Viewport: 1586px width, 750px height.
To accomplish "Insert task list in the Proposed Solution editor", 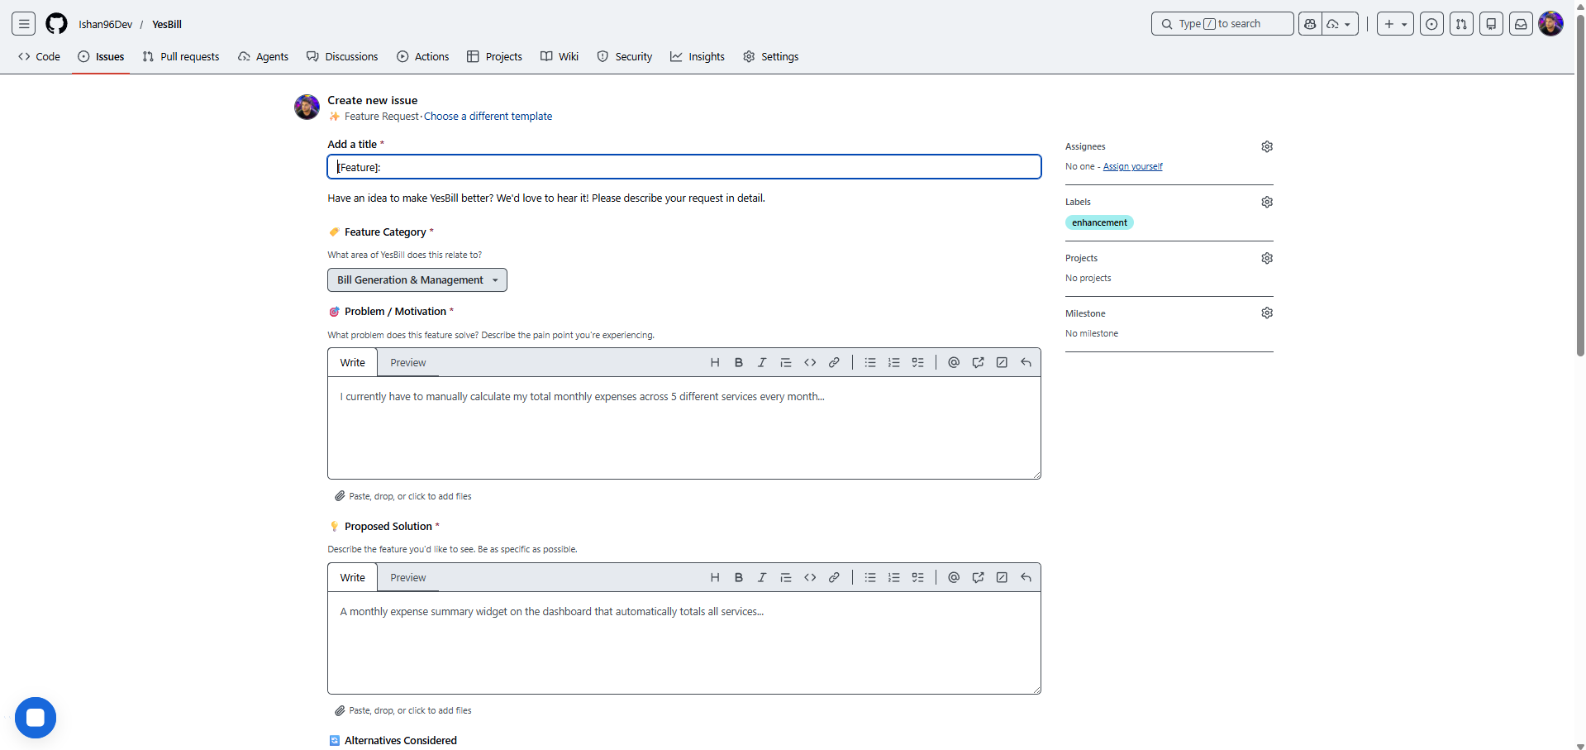I will click(x=917, y=577).
